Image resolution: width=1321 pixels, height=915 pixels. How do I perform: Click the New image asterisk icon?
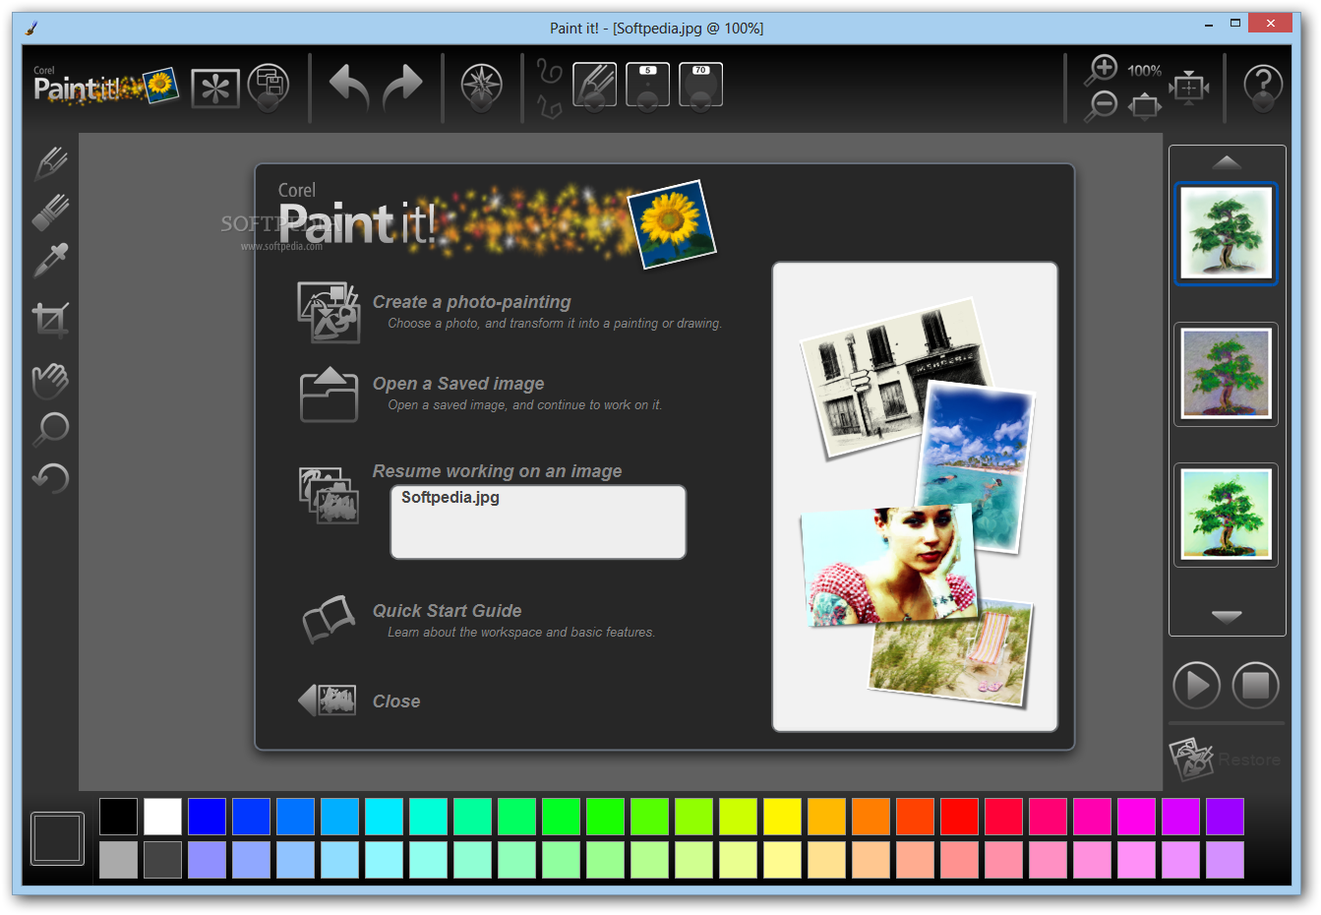[x=215, y=89]
